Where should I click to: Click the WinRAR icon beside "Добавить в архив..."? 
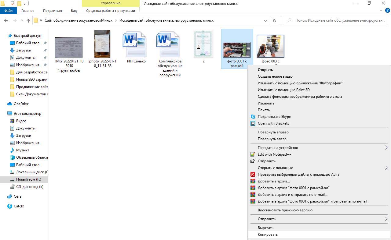click(253, 181)
